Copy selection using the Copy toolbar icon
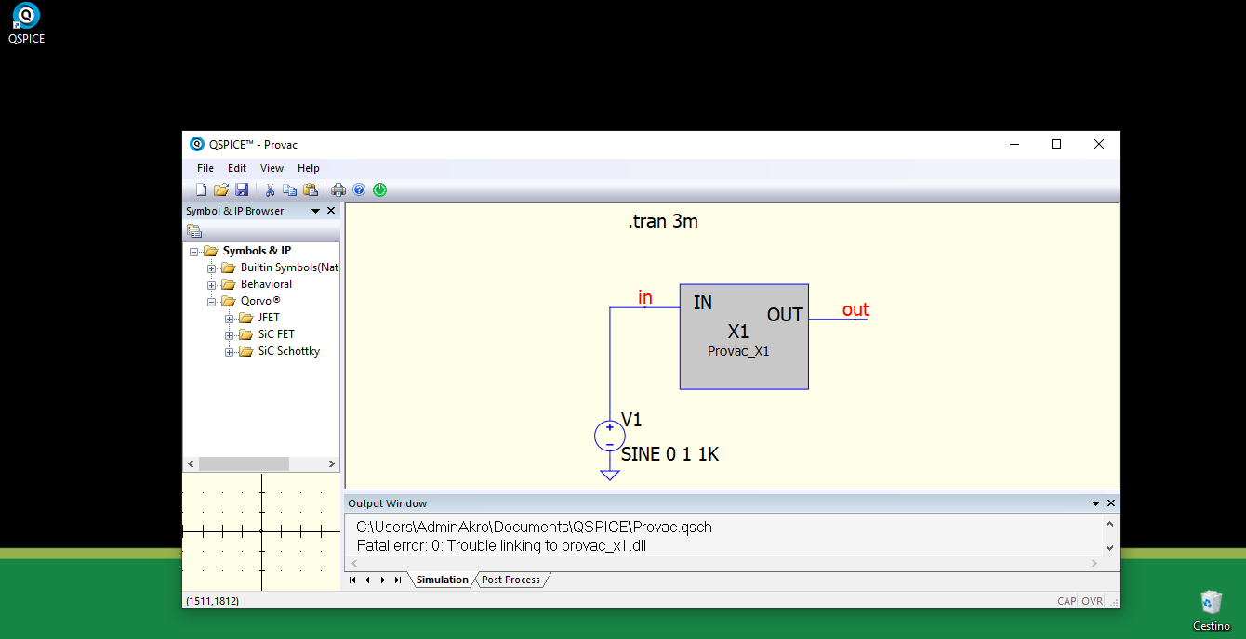Screen dimensions: 1246x639 coord(290,190)
